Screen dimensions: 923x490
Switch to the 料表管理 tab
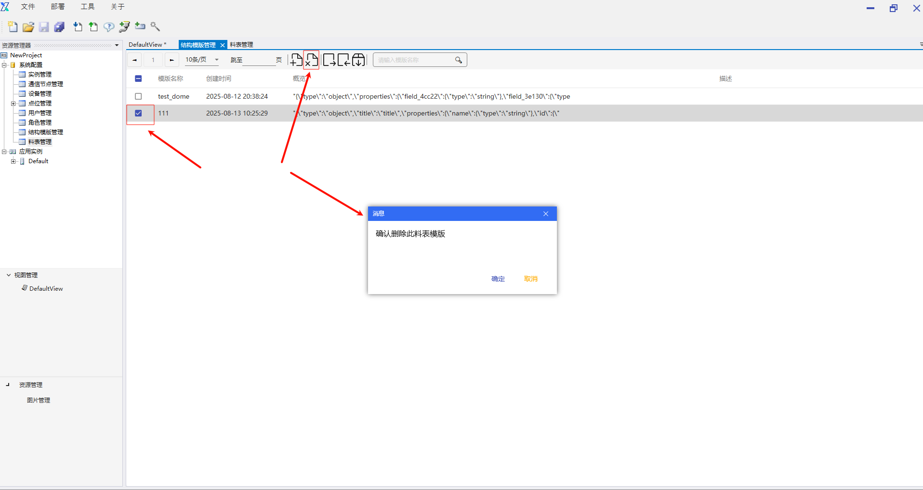(241, 45)
